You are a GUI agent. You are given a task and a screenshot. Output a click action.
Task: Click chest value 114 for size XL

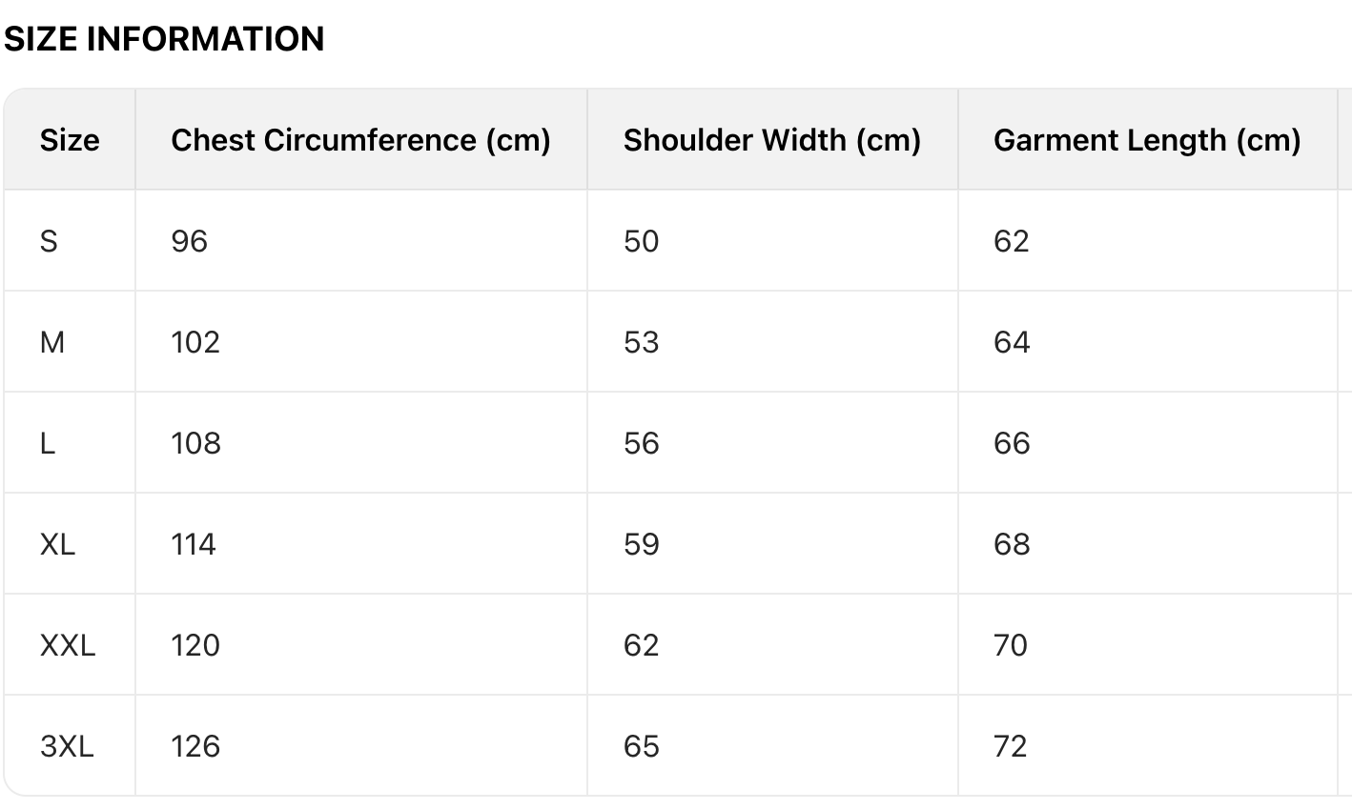[x=194, y=544]
